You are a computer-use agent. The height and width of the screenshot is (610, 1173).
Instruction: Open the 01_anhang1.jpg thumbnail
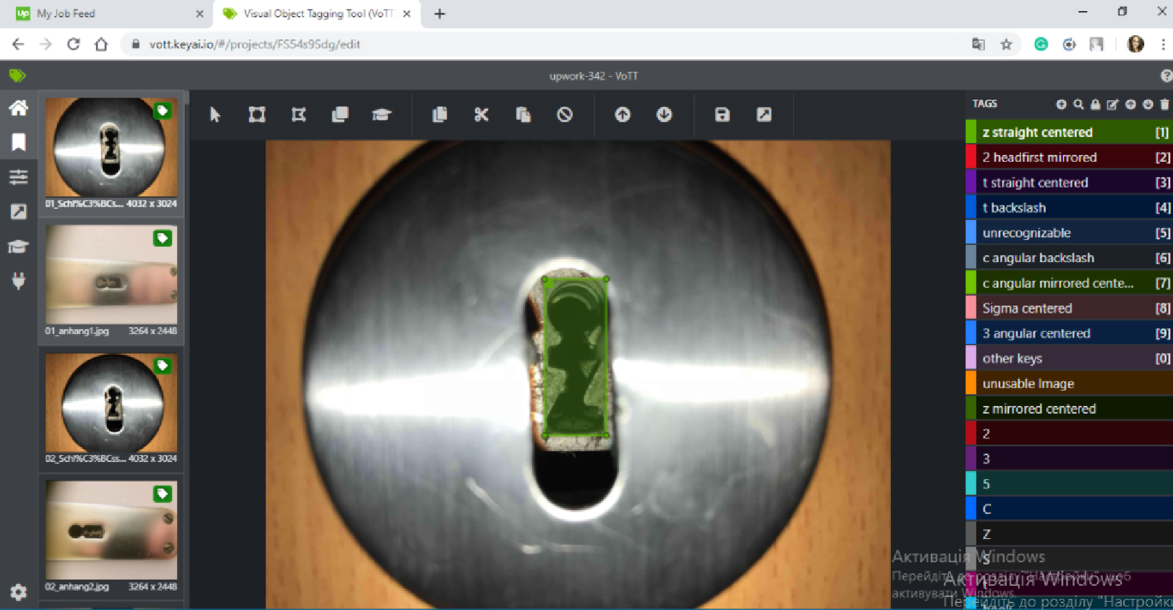[x=111, y=275]
